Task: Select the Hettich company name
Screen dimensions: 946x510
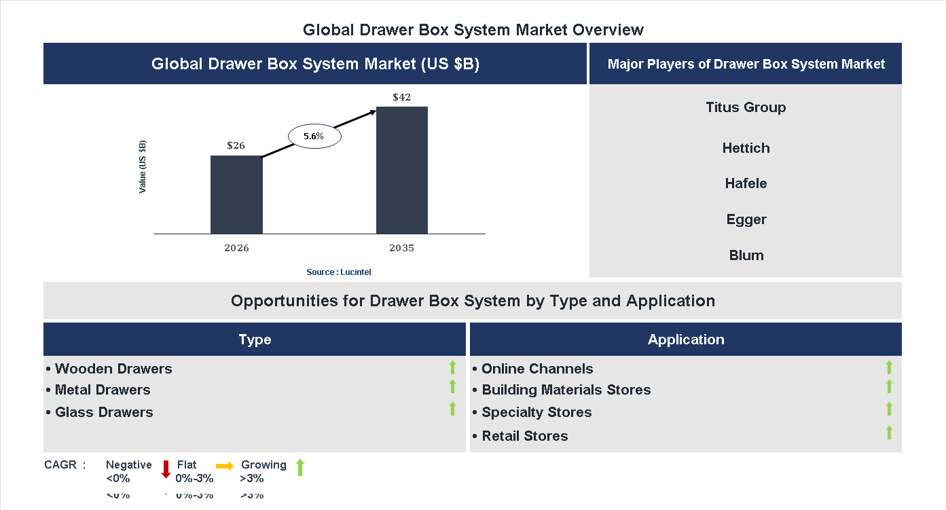Action: (x=746, y=148)
